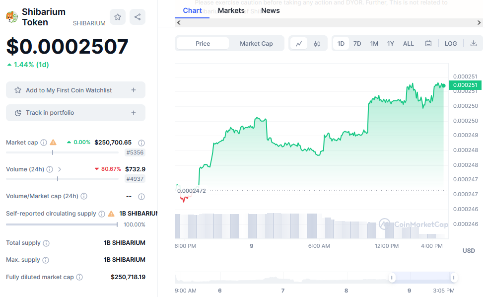485x297 pixels.
Task: Click the $0.0002507 price text
Action: [67, 47]
